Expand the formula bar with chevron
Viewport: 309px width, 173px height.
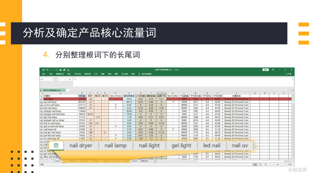[293, 79]
